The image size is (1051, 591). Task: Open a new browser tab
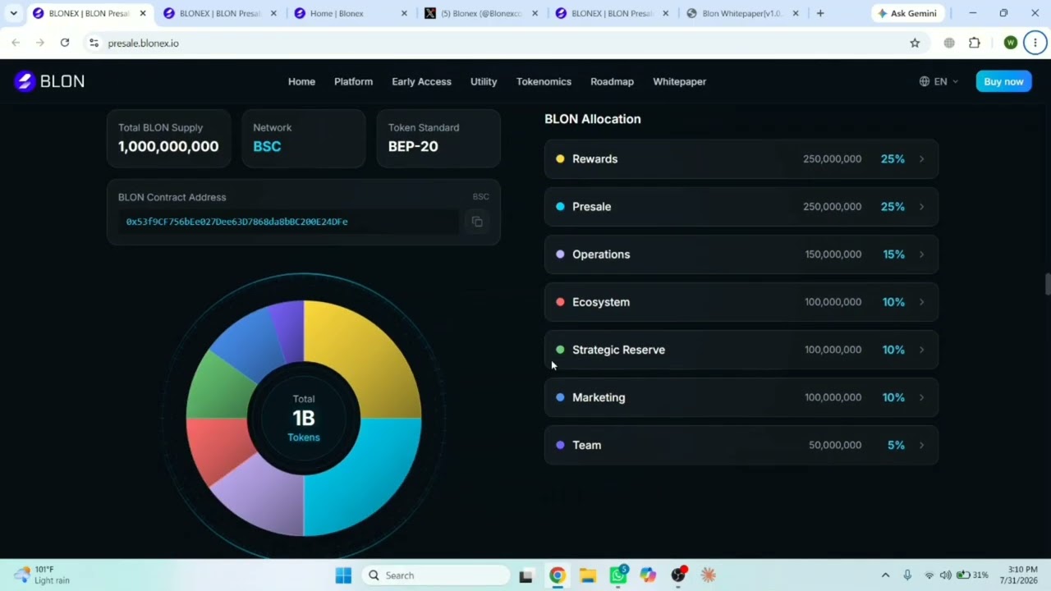point(820,13)
